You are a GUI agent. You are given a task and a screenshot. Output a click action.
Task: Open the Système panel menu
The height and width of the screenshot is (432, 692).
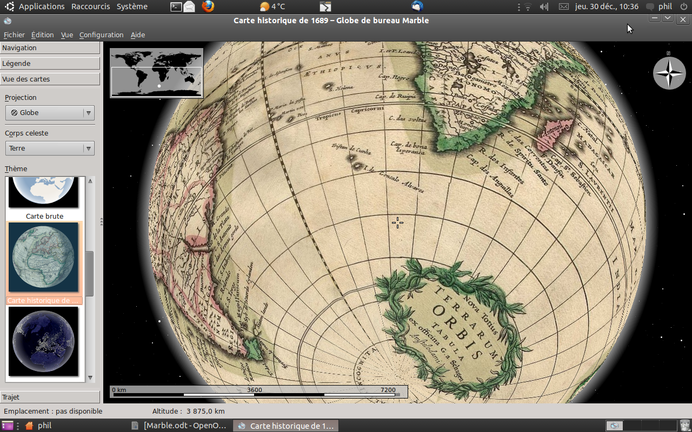click(x=132, y=6)
